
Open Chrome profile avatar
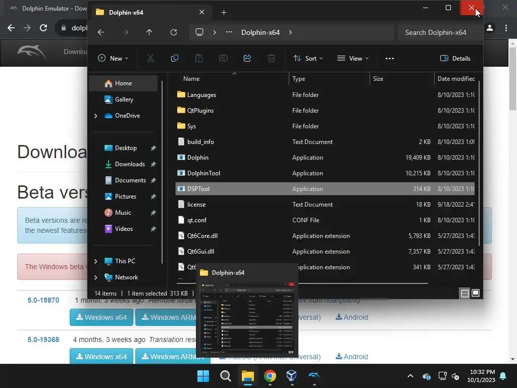tap(490, 28)
